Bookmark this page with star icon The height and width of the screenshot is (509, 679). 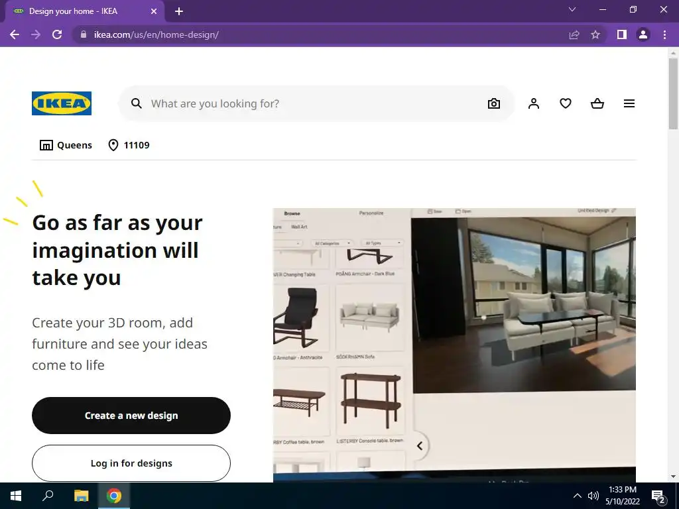click(x=595, y=34)
